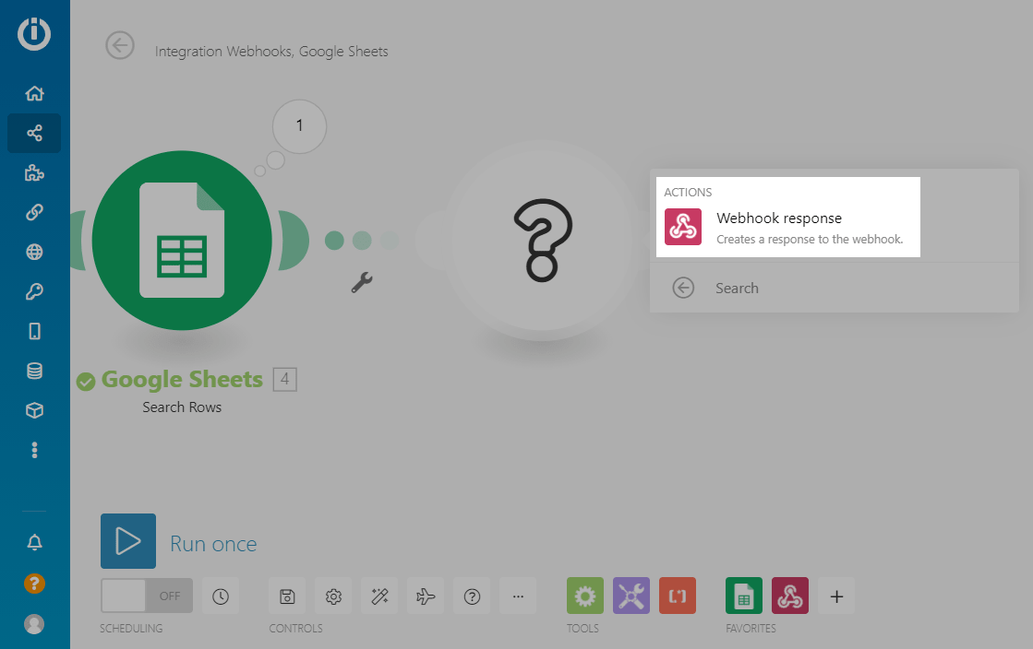Click the Search Rows subtitle text
This screenshot has height=649, width=1033.
pos(182,407)
